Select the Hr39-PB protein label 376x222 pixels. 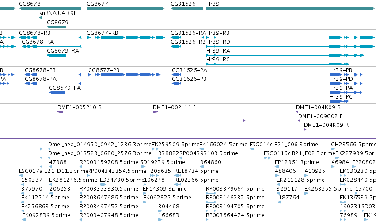click(x=341, y=70)
